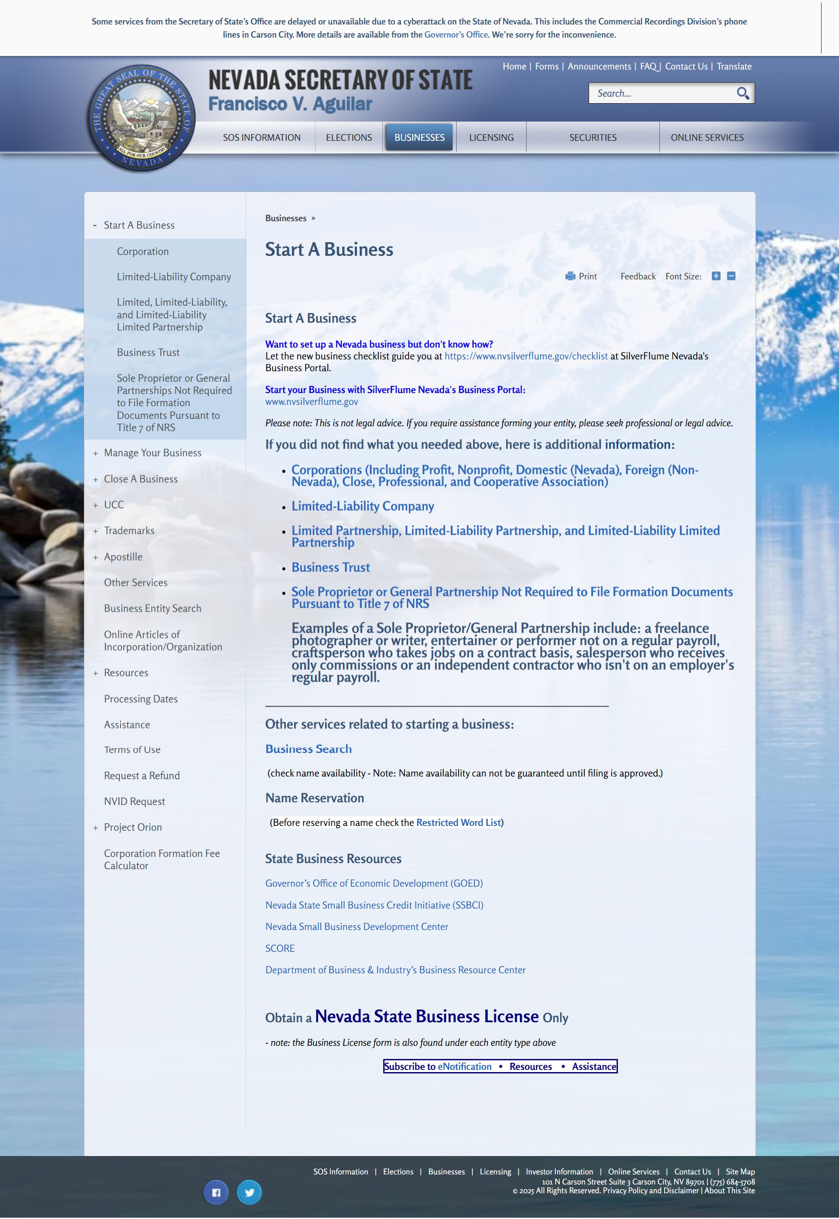The width and height of the screenshot is (839, 1219).
Task: Increase font size with plus icon
Action: click(x=715, y=276)
